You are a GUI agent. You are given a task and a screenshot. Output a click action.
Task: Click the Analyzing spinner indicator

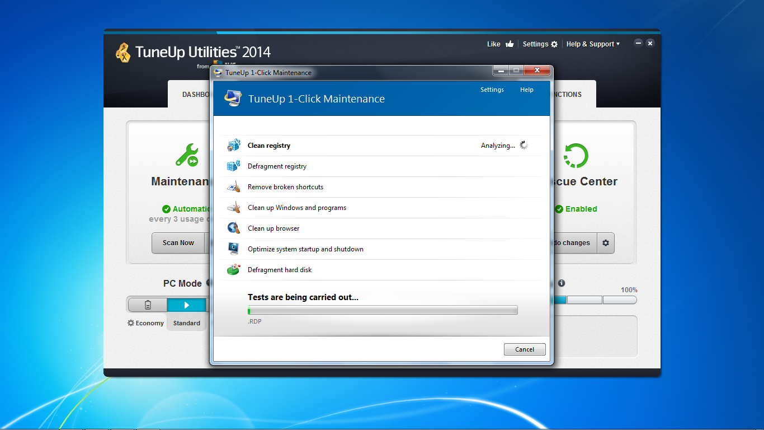pos(524,146)
